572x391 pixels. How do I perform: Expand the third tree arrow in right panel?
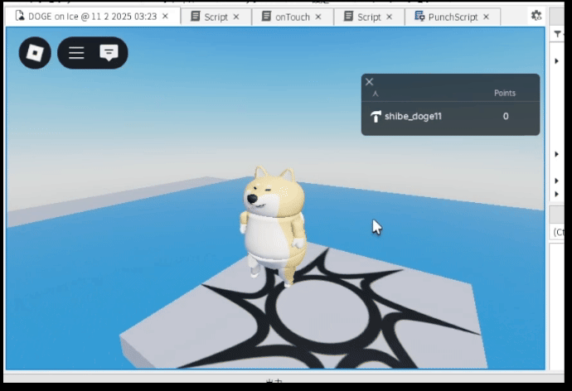tap(557, 181)
